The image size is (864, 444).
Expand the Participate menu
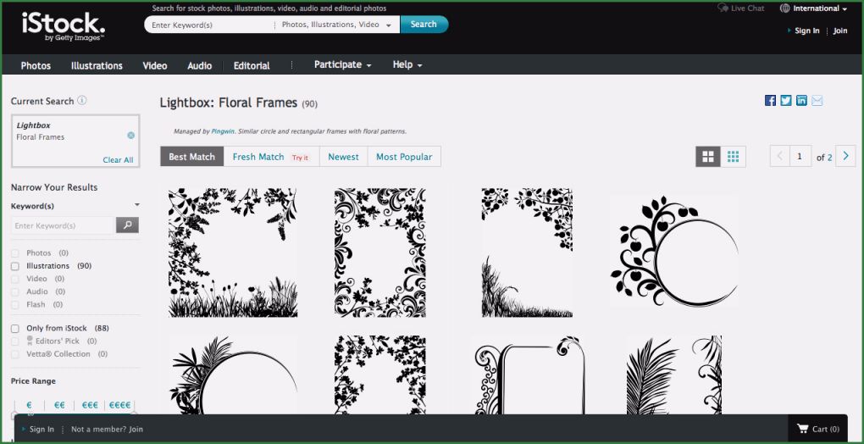point(342,65)
